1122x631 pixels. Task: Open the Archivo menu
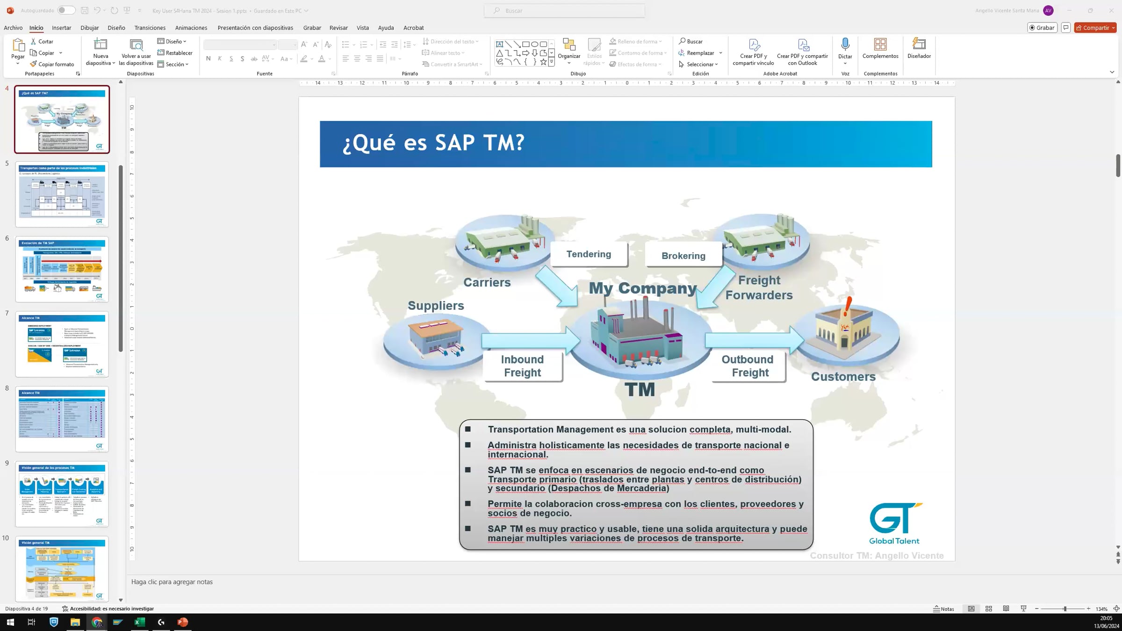point(13,28)
